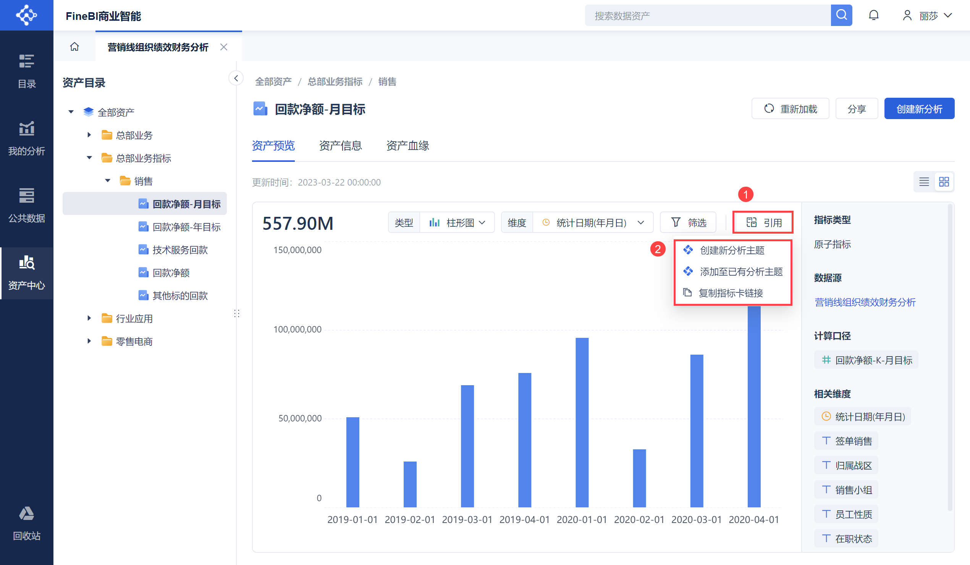Click the 销售小组 dimension chip
970x565 pixels.
coord(846,489)
